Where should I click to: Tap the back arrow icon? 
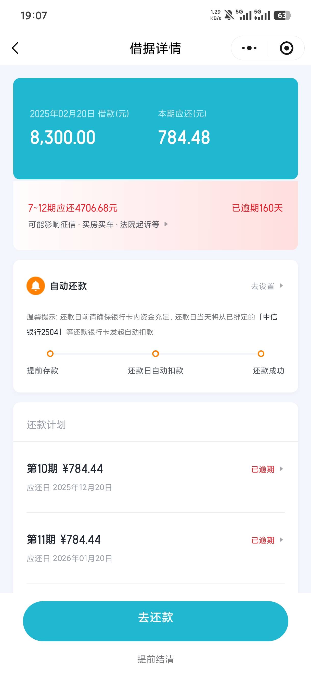point(15,48)
